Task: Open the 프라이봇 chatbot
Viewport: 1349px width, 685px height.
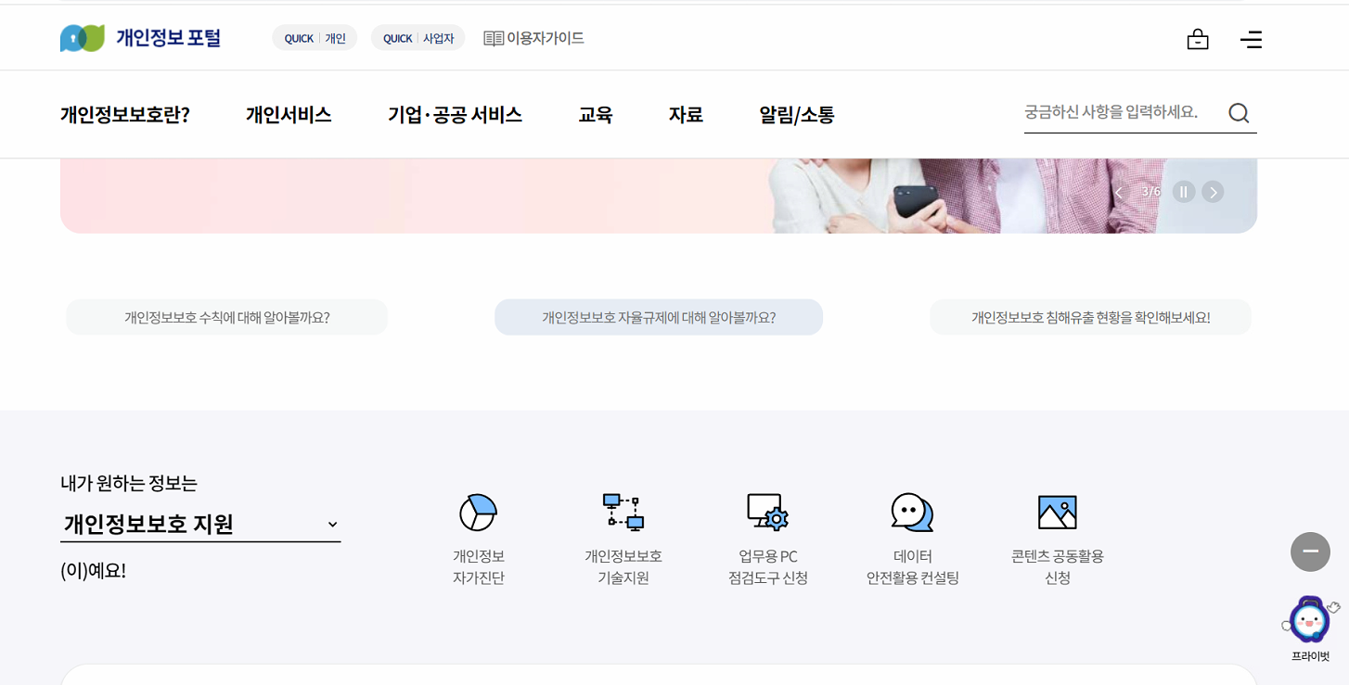Action: tap(1310, 629)
